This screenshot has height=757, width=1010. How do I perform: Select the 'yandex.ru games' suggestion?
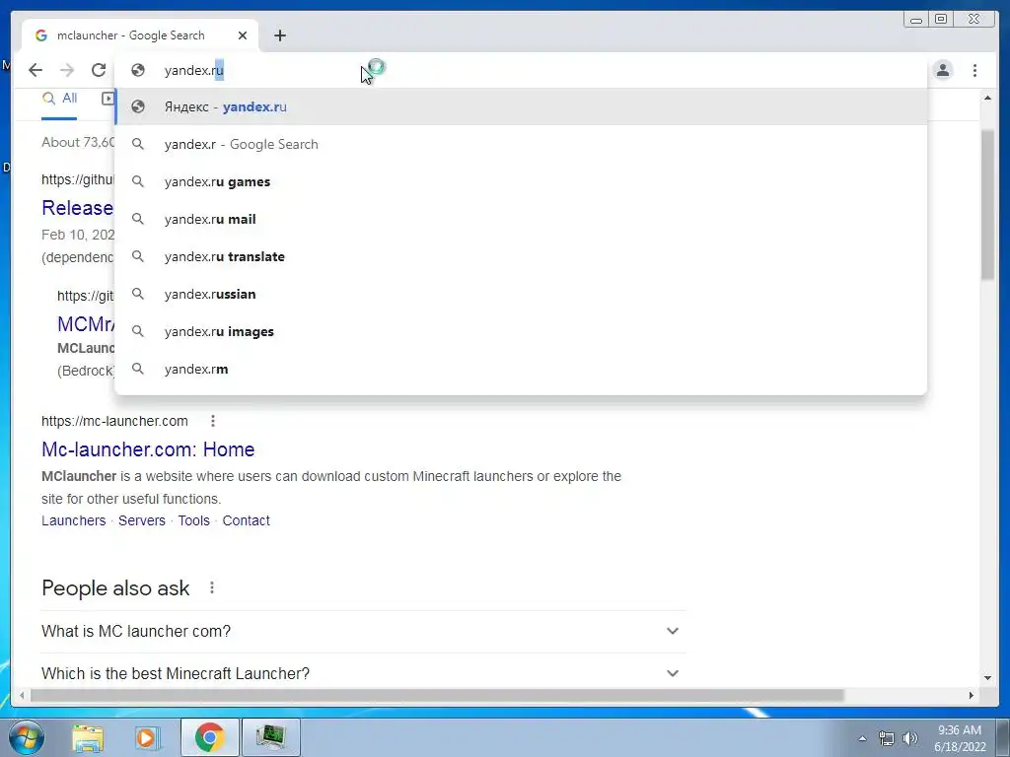point(521,181)
